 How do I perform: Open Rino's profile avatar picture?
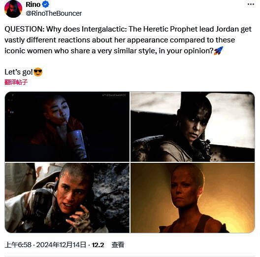pos(13,9)
